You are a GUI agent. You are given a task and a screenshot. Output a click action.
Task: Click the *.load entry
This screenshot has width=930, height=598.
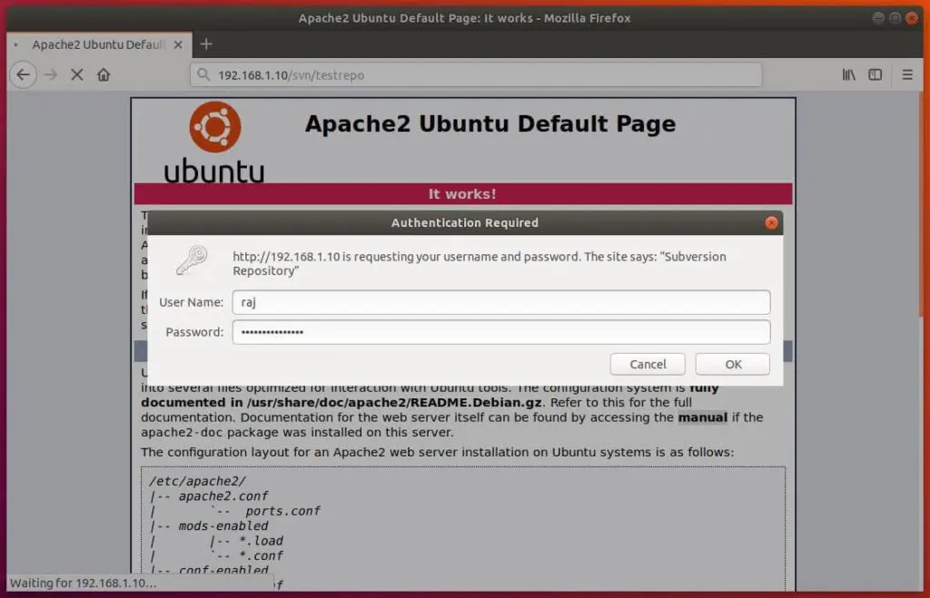(x=261, y=541)
